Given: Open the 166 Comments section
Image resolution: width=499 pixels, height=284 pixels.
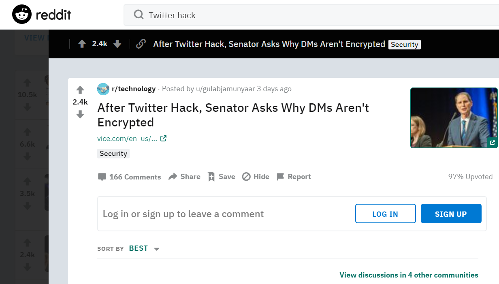Looking at the screenshot, I should click(130, 177).
